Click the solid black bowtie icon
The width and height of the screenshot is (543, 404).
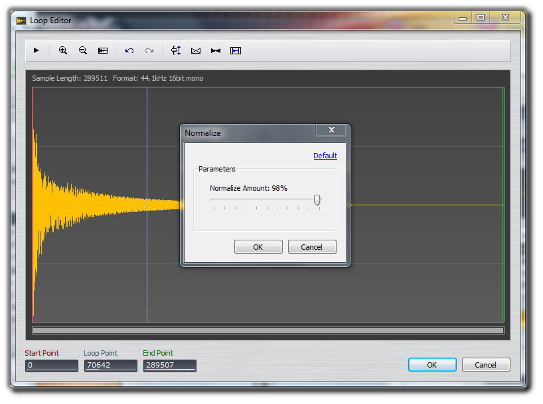coord(215,51)
